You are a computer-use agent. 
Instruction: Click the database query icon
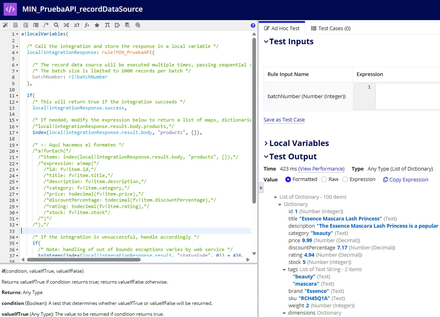point(127,25)
